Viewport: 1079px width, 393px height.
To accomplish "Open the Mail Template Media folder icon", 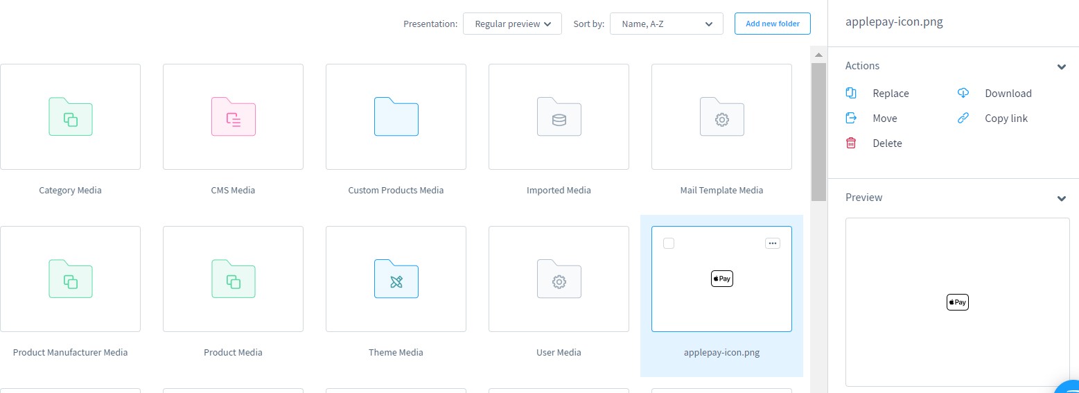I will pyautogui.click(x=721, y=116).
